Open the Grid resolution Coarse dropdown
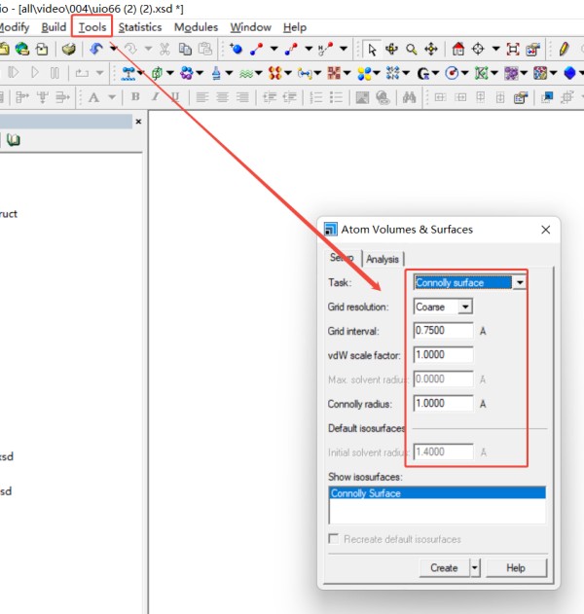Screen dimensions: 584x614 click(x=465, y=307)
